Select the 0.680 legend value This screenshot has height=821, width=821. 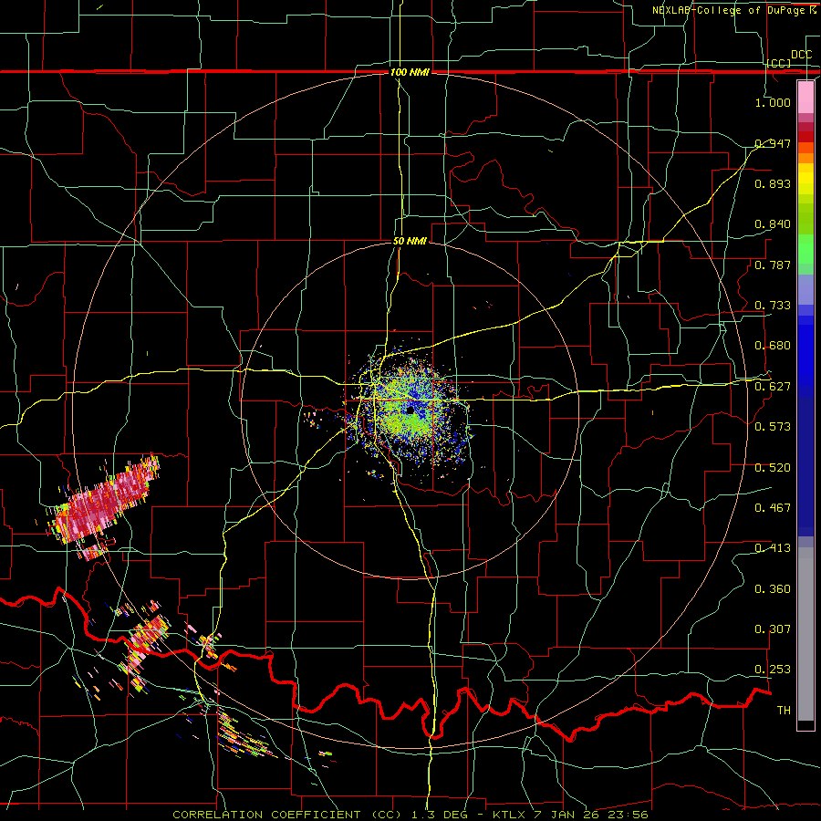tap(773, 346)
